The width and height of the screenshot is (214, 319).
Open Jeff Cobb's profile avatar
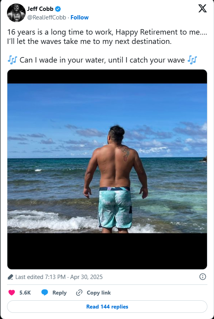coord(16,13)
